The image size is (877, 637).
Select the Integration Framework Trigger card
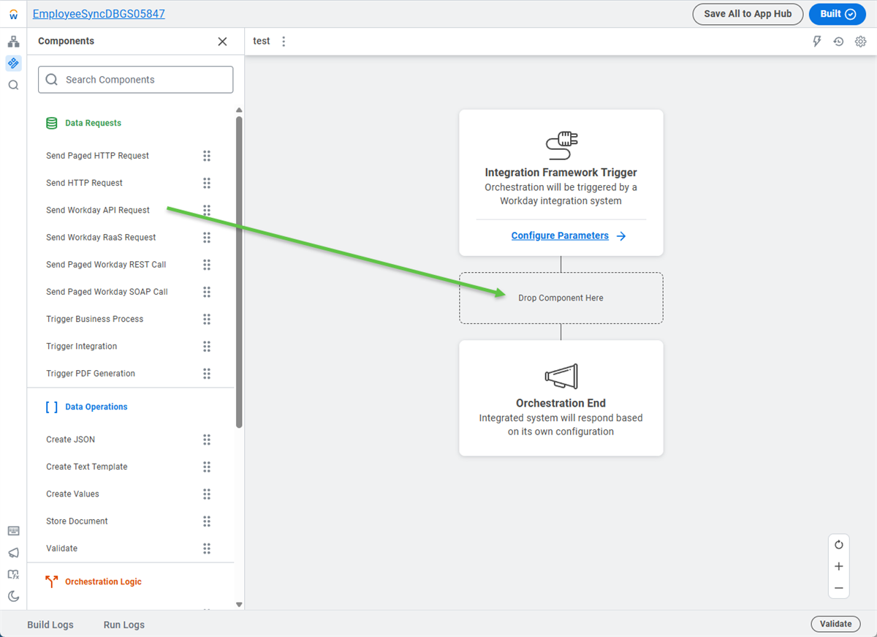561,183
